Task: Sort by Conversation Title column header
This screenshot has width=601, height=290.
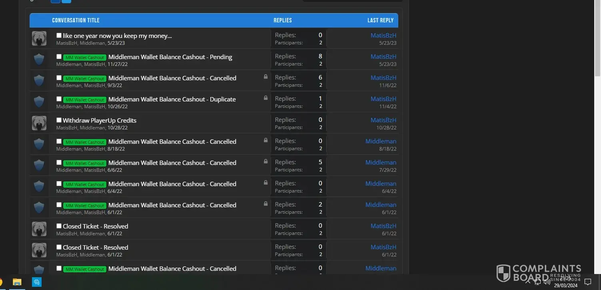Action: [x=76, y=20]
